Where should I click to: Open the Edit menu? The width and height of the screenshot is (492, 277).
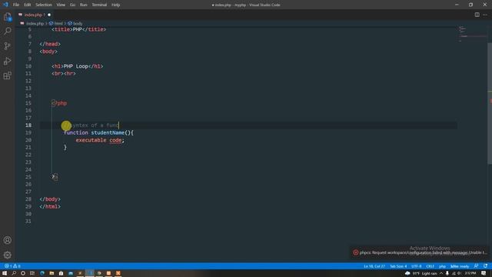pyautogui.click(x=28, y=5)
